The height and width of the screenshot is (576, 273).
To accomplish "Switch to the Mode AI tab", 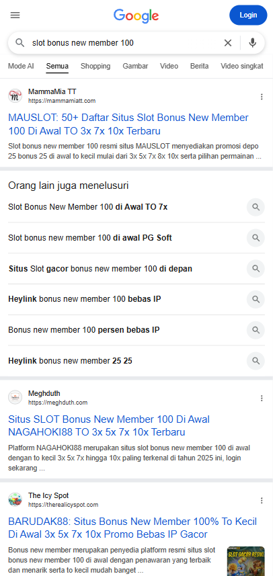I will click(21, 66).
